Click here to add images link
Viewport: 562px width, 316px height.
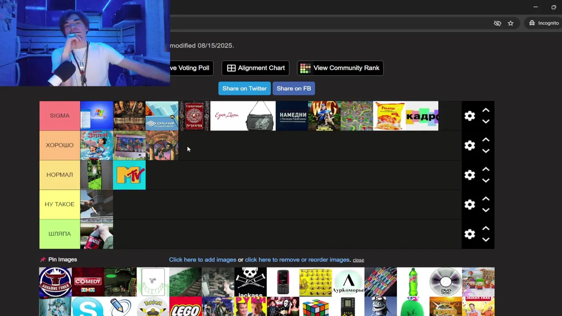pos(202,260)
